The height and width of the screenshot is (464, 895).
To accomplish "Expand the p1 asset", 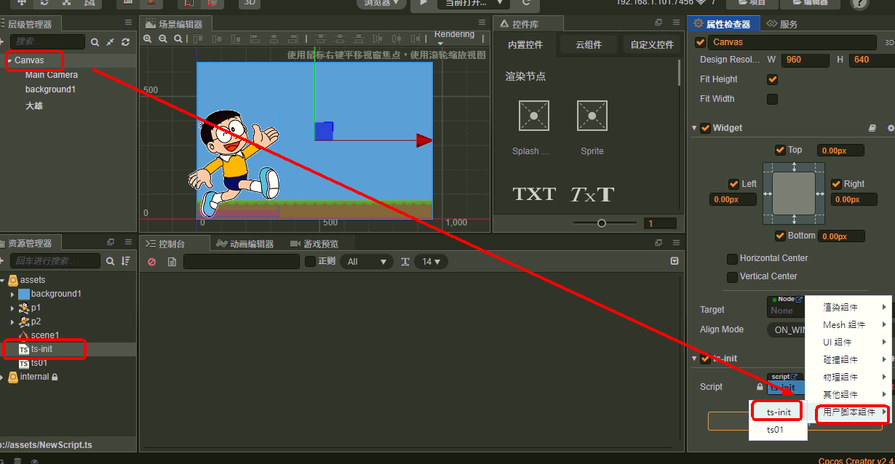I will click(12, 308).
